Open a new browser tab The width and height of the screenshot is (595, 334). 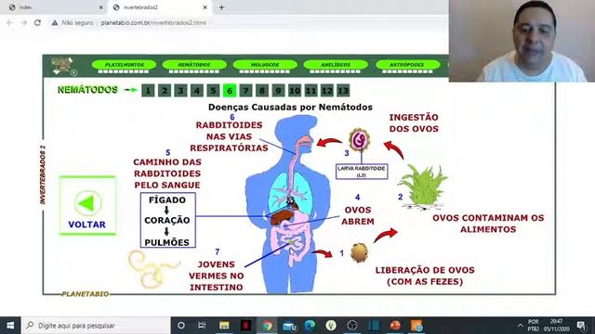point(221,7)
